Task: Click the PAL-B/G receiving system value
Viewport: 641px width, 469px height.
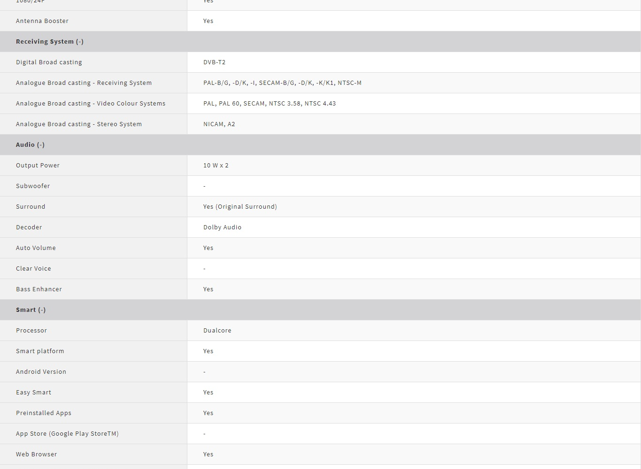Action: coord(282,83)
